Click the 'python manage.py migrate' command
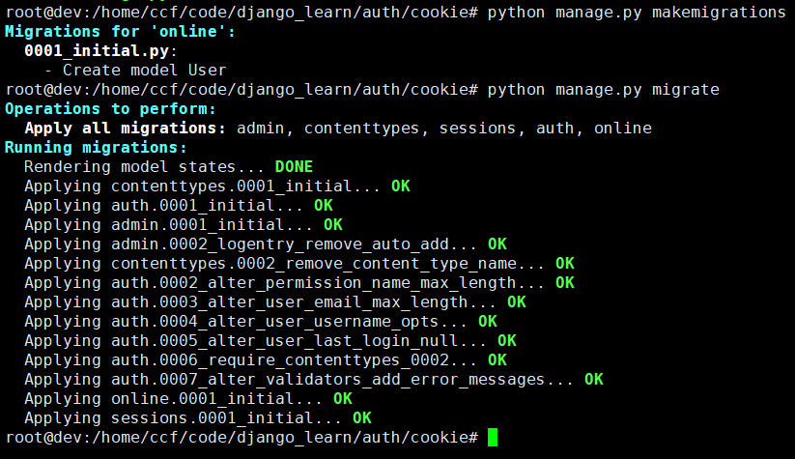The image size is (795, 459). [x=604, y=90]
